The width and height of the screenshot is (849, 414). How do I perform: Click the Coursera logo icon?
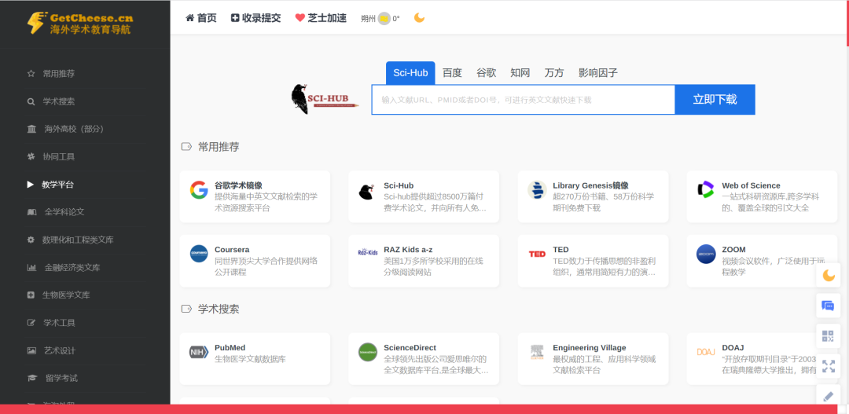pos(199,254)
